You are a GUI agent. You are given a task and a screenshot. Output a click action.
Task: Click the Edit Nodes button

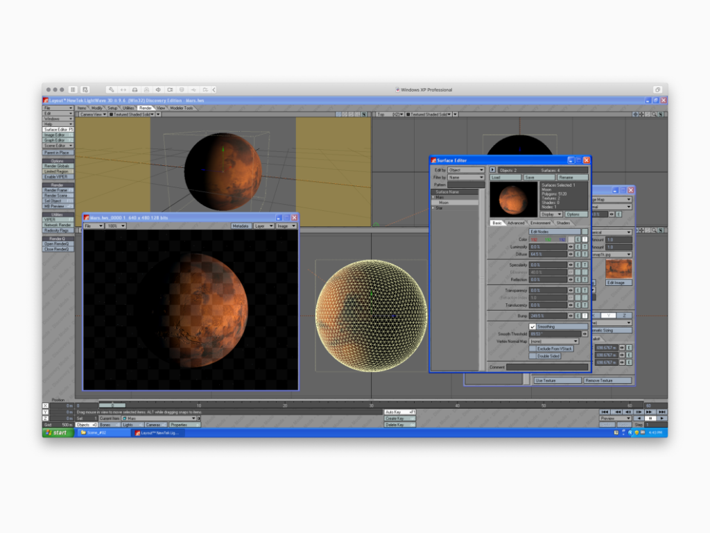tap(555, 232)
